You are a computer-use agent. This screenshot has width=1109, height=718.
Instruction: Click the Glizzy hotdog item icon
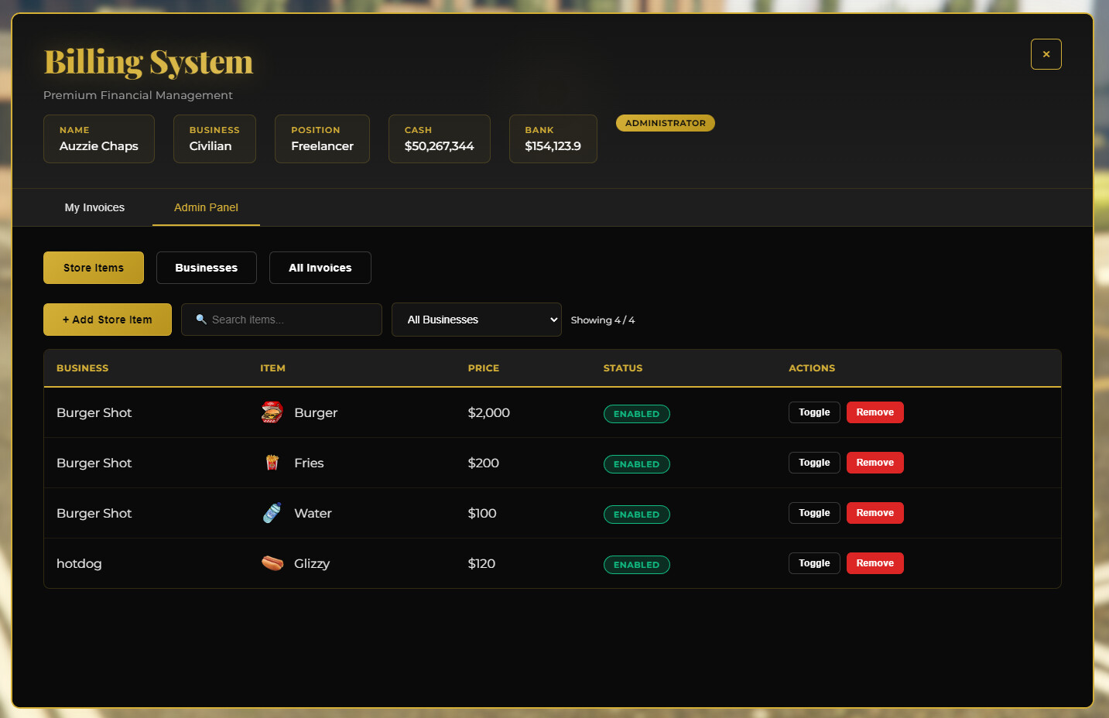(x=272, y=563)
